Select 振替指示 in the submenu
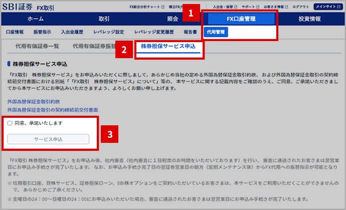This screenshot has height=210, width=346. coord(42,32)
